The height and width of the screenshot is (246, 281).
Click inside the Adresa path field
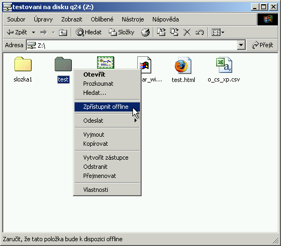pos(132,46)
